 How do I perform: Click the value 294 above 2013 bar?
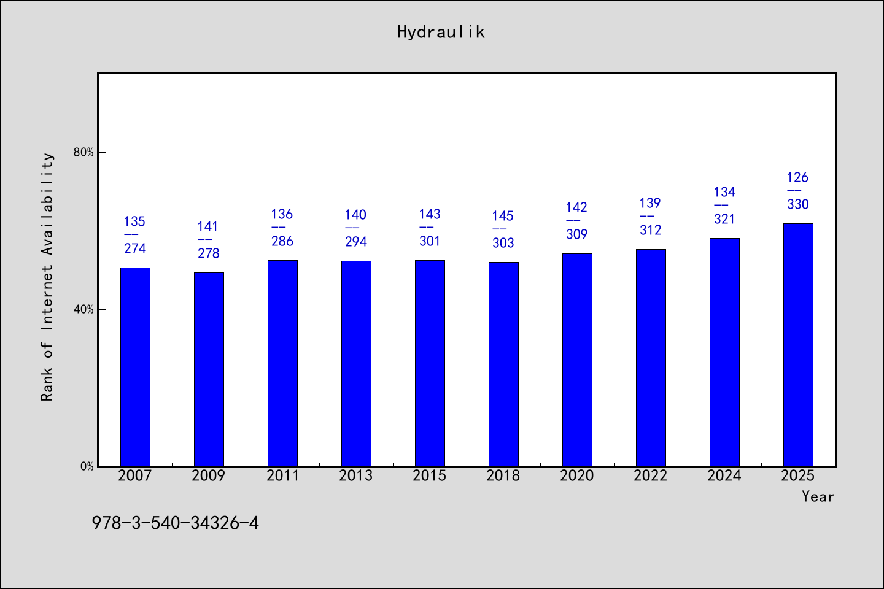[x=356, y=242]
